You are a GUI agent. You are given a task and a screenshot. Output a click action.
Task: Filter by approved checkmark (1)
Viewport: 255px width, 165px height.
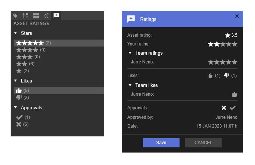(x=19, y=117)
